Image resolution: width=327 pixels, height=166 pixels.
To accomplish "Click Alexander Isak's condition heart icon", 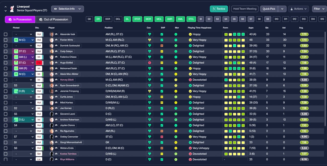I will (149, 34).
